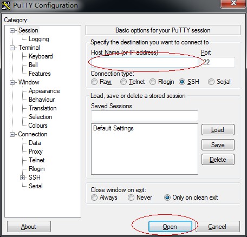Collapse the Session tree node
This screenshot has width=247, height=237.
pos(12,30)
